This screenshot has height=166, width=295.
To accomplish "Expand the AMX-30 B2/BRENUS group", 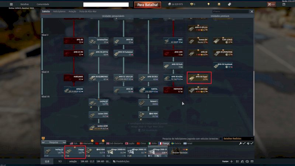I will click(98, 78).
